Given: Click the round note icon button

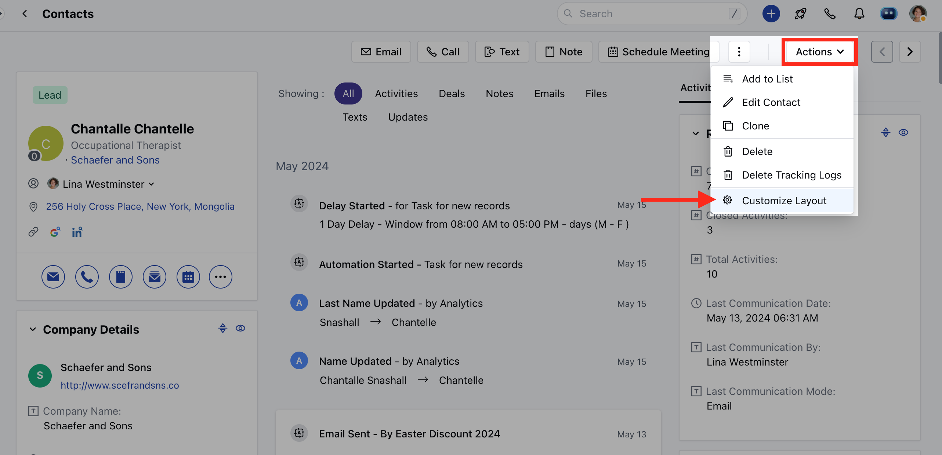Looking at the screenshot, I should (x=120, y=277).
